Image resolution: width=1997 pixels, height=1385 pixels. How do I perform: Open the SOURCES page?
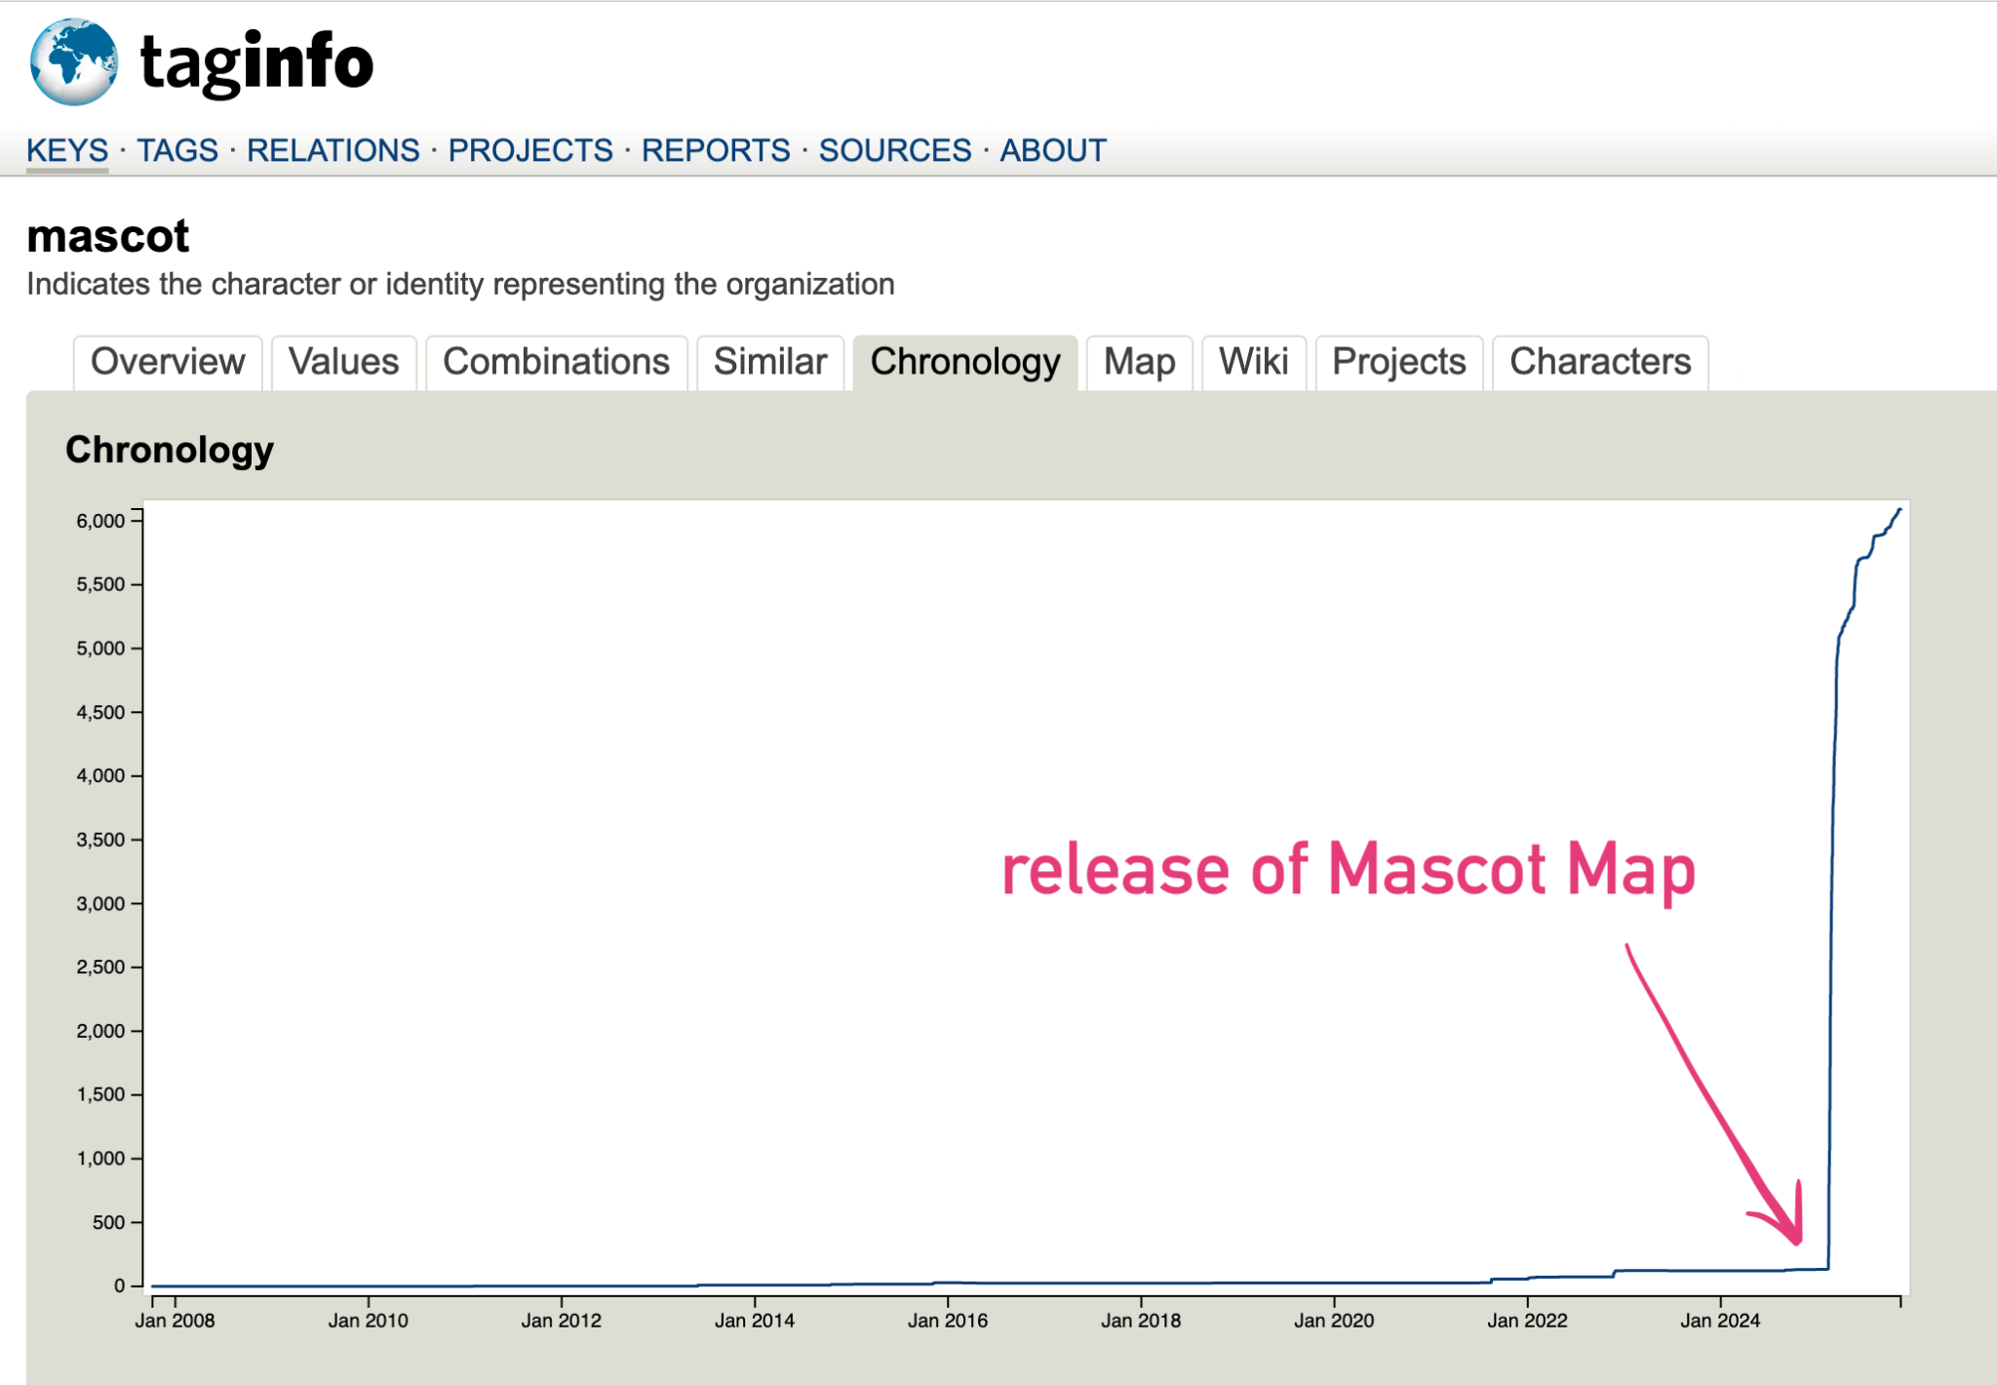pyautogui.click(x=893, y=149)
